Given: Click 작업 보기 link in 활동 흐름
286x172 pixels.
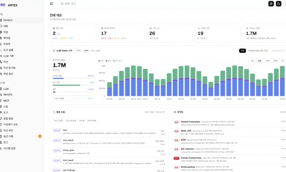Looking at the screenshot, I should [x=160, y=112].
